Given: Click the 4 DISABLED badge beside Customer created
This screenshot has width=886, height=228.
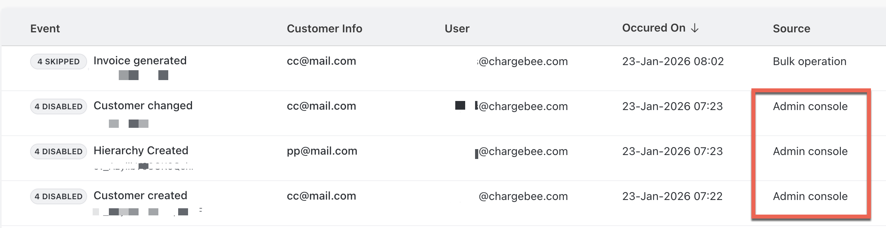Looking at the screenshot, I should pos(59,196).
